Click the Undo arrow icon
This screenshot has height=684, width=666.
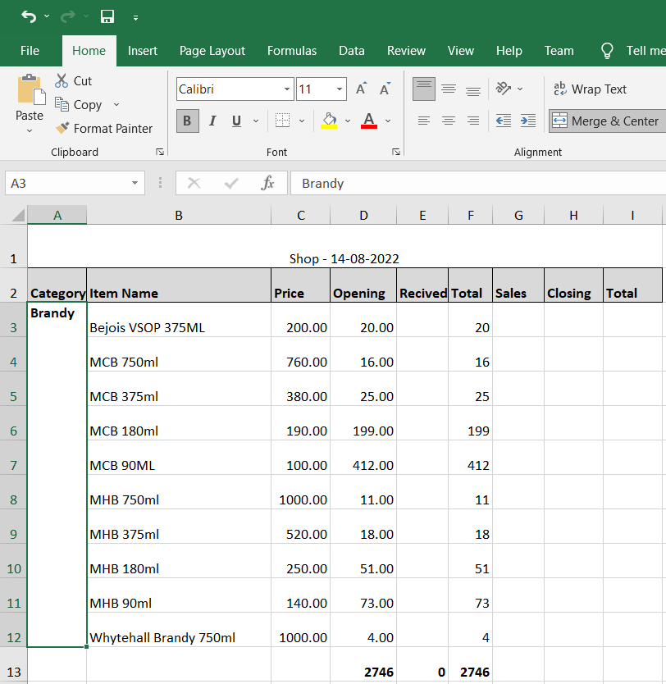[29, 16]
